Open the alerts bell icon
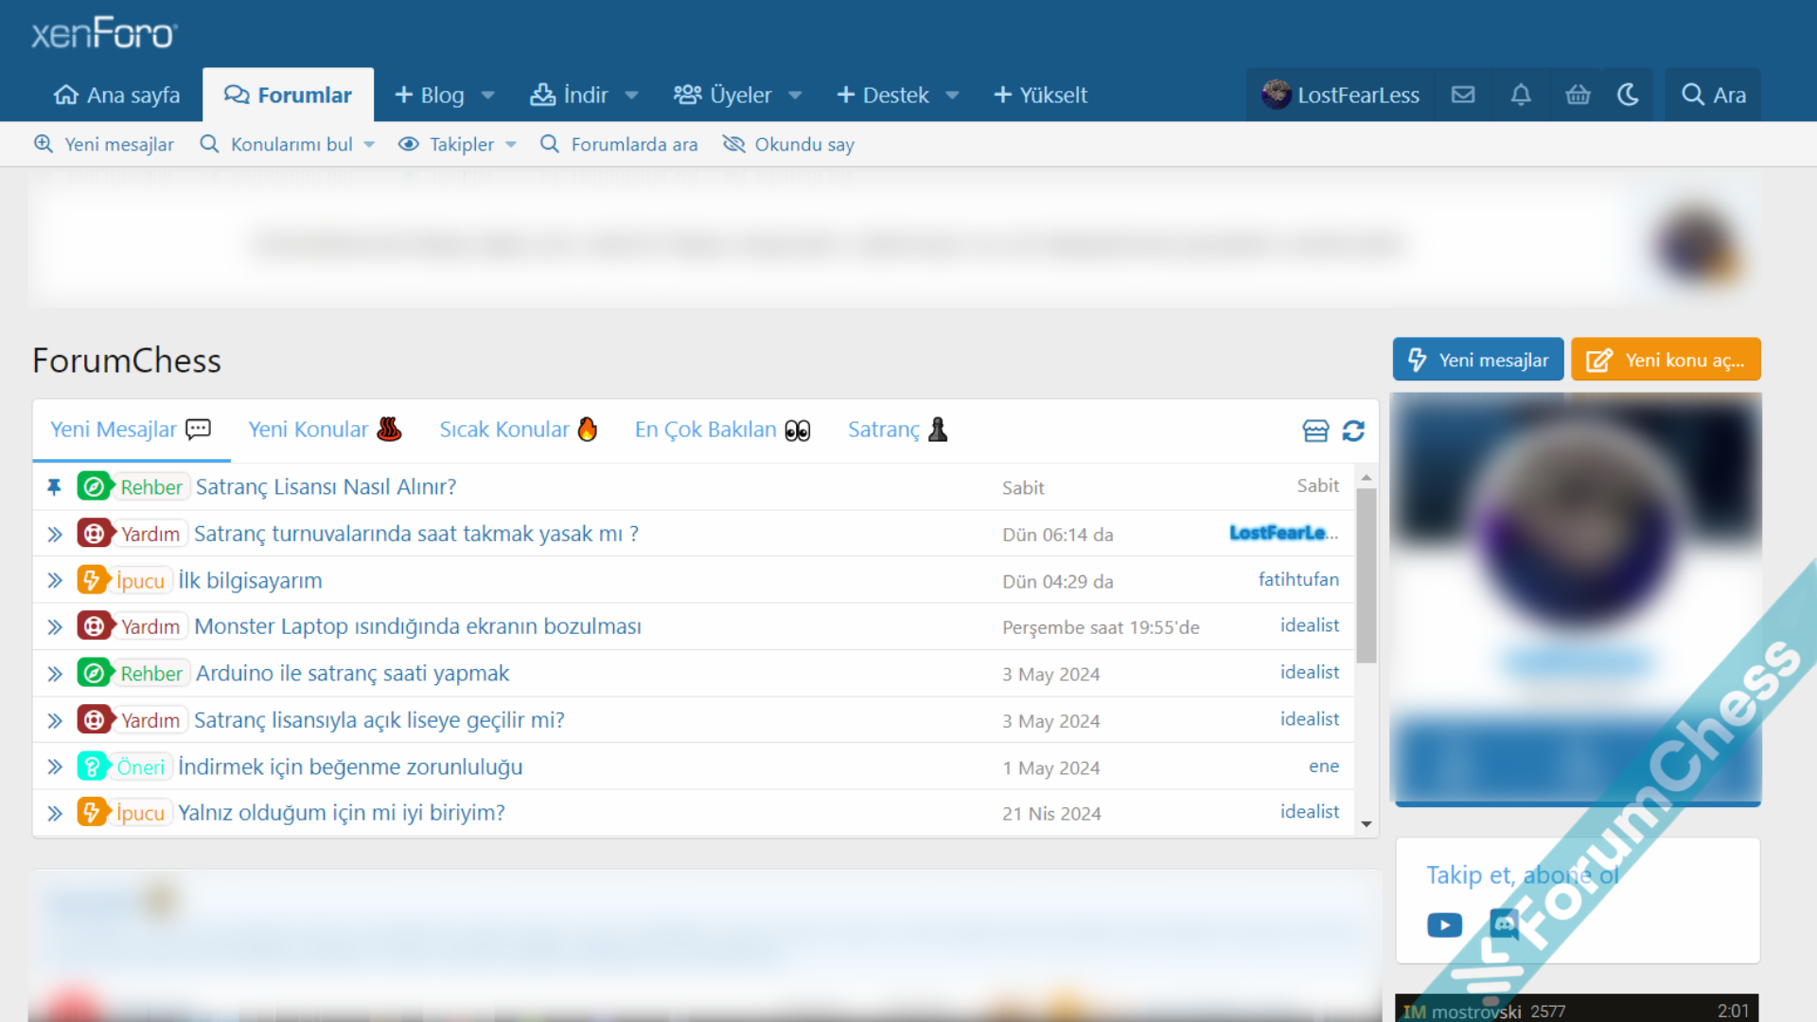The image size is (1817, 1022). [1521, 95]
